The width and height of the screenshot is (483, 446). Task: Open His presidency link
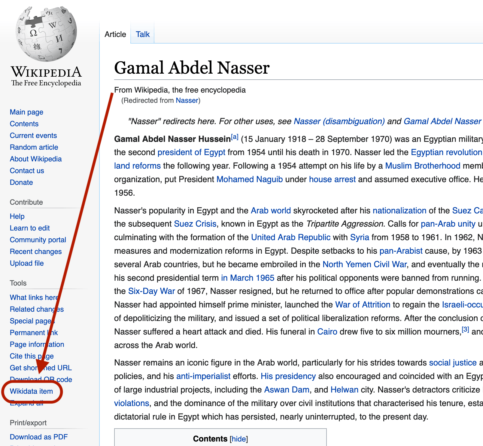tap(288, 376)
